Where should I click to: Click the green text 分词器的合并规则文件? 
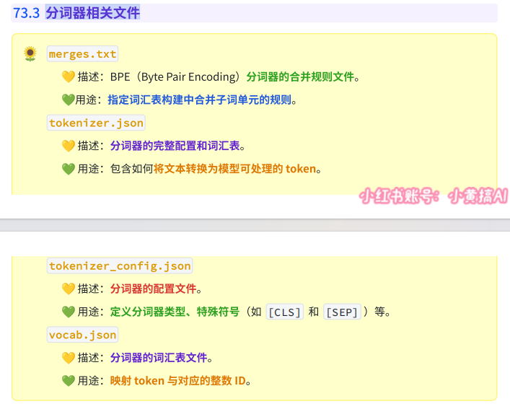(x=300, y=77)
